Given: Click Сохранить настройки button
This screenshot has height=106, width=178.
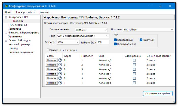Looking at the screenshot, I should (158, 93).
